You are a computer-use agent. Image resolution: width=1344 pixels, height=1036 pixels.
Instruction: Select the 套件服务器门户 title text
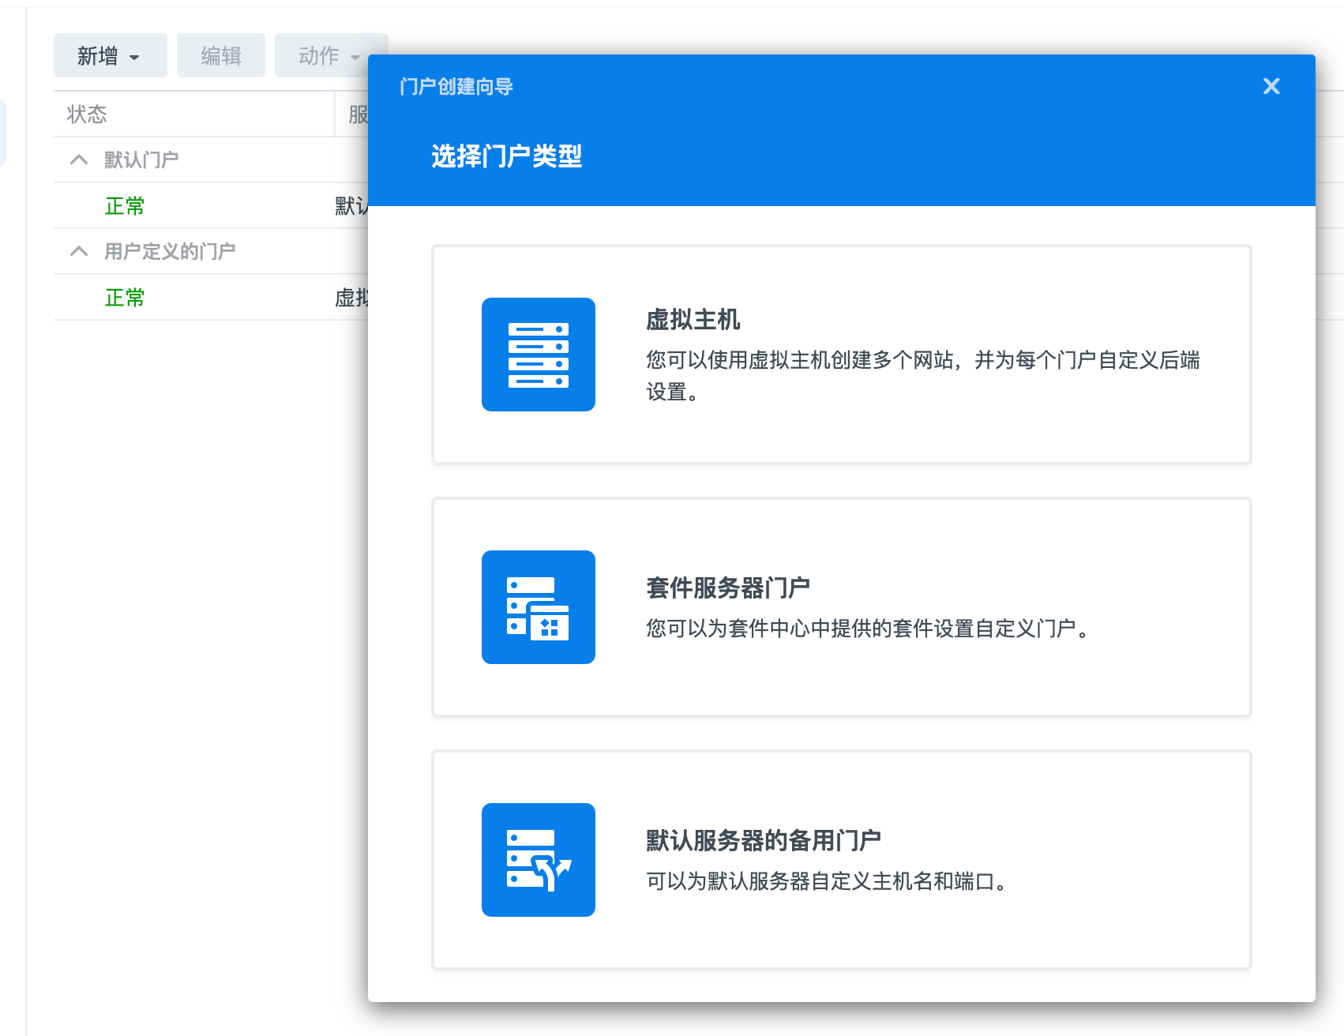(728, 588)
